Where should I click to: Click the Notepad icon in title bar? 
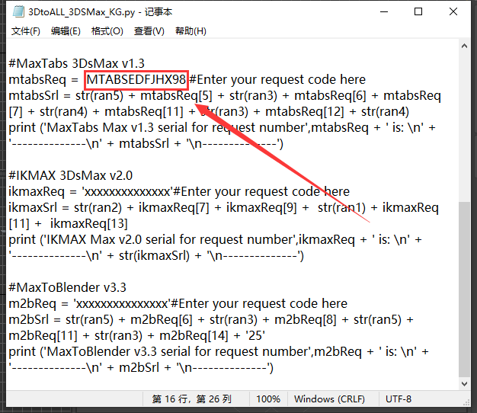click(18, 12)
